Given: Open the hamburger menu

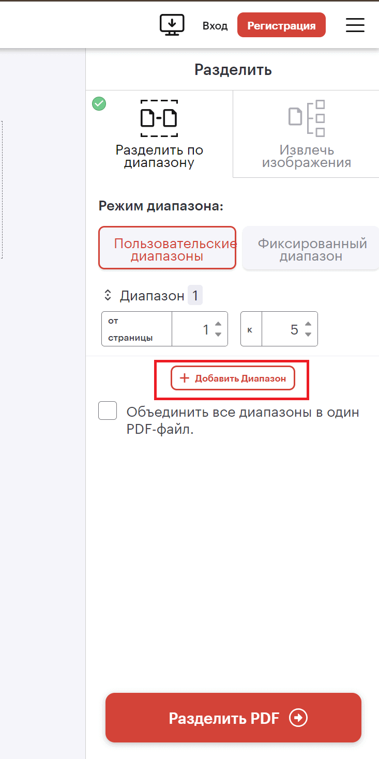Looking at the screenshot, I should (355, 24).
